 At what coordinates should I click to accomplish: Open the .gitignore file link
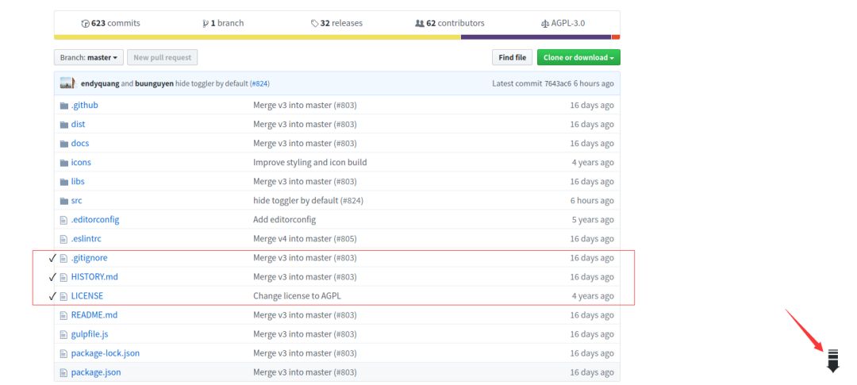[x=89, y=258]
